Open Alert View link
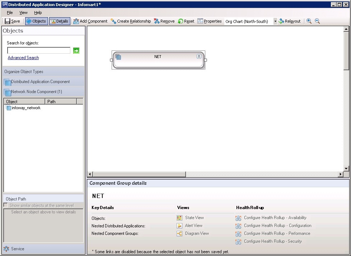 click(194, 226)
